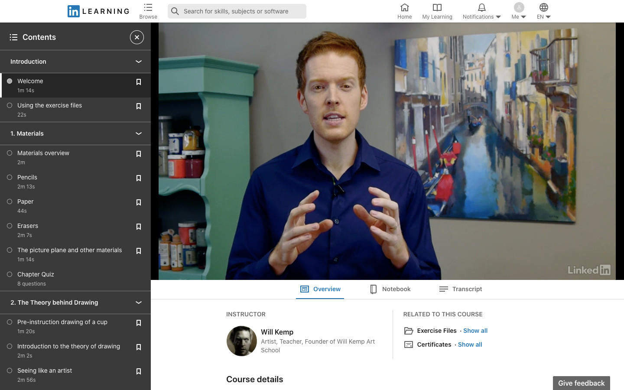Open the Notifications dropdown
Screen dimensions: 624x390
click(x=481, y=11)
